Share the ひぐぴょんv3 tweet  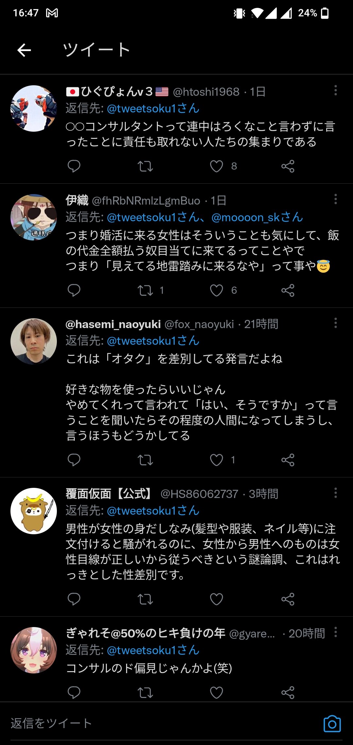[288, 166]
